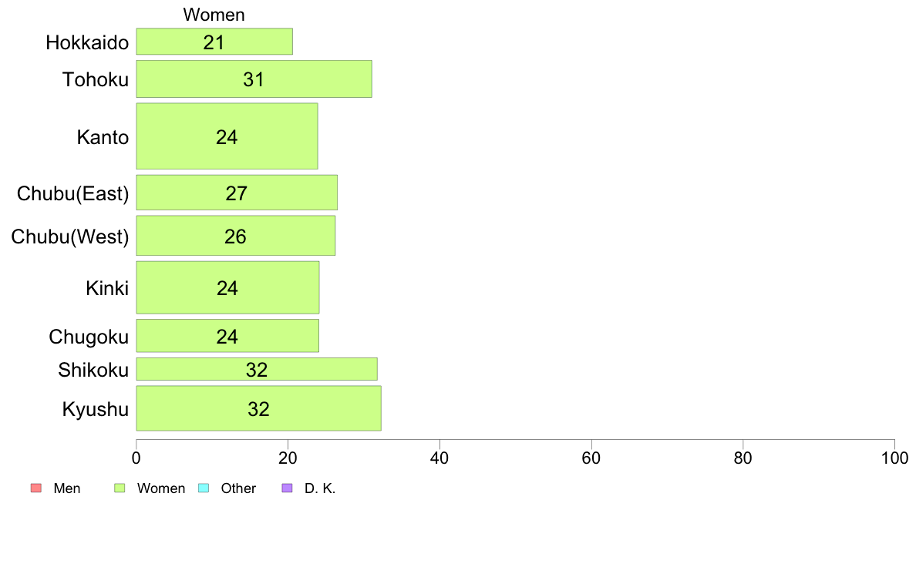
Task: Click the Shikoku bar showing 32
Action: click(x=257, y=369)
